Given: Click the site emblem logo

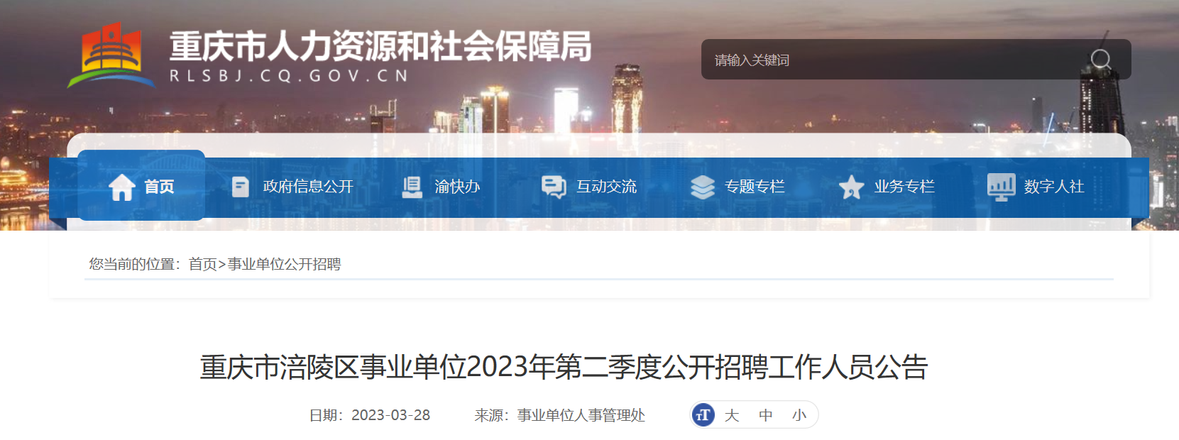Looking at the screenshot, I should [111, 55].
